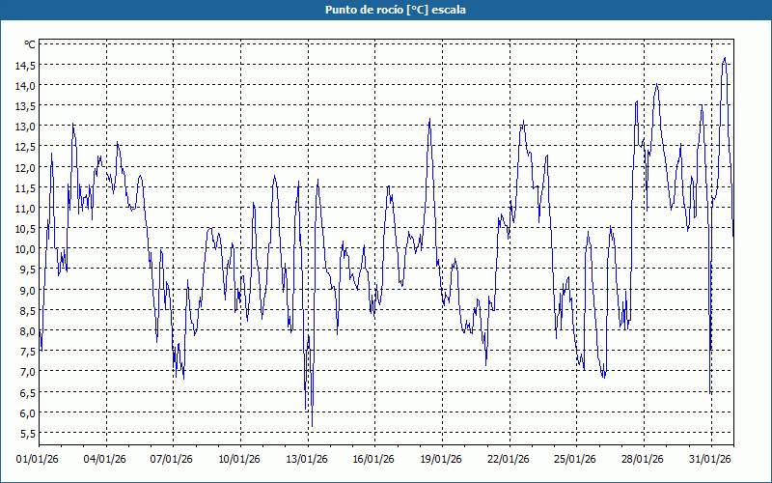Image resolution: width=772 pixels, height=483 pixels.
Task: Click the 11,0 y-axis value
Action: pyautogui.click(x=25, y=209)
